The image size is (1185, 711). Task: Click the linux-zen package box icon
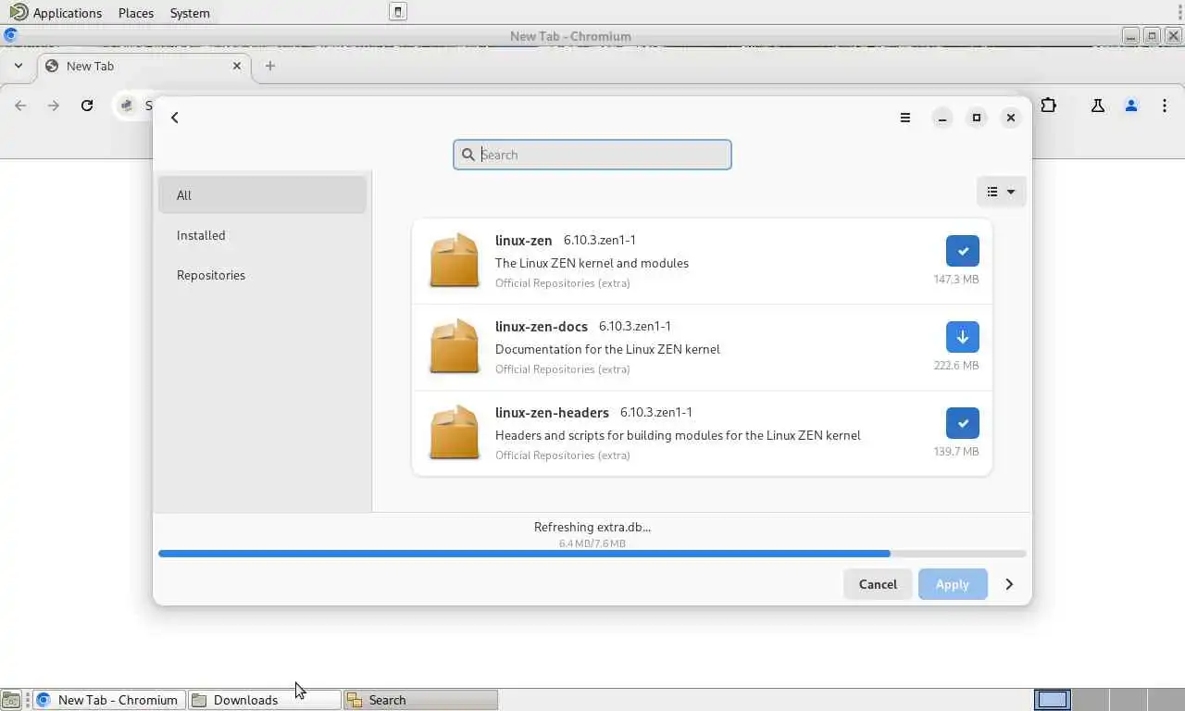(x=454, y=261)
